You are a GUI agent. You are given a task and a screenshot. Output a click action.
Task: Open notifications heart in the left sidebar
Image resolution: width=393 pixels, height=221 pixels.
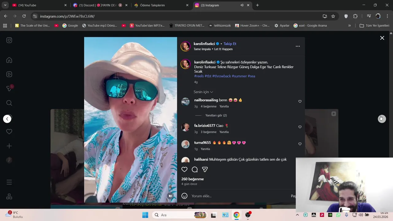[9, 132]
